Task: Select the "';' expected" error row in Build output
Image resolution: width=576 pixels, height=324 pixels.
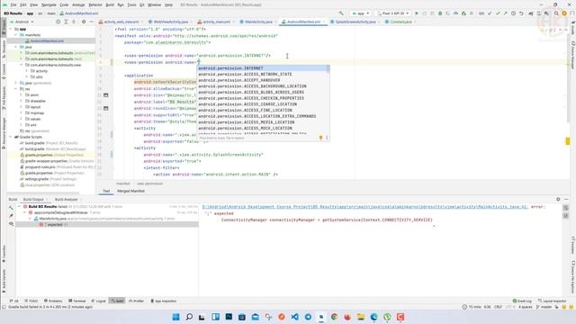Action: (x=106, y=224)
